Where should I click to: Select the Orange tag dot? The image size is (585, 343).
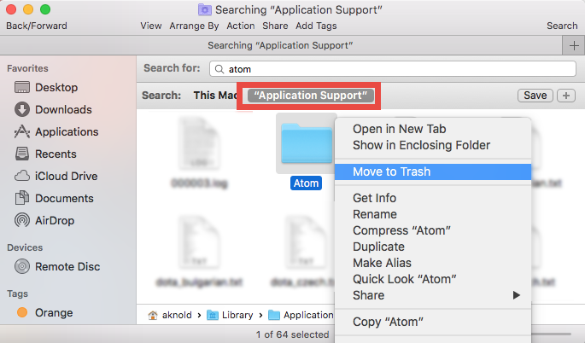click(x=22, y=312)
